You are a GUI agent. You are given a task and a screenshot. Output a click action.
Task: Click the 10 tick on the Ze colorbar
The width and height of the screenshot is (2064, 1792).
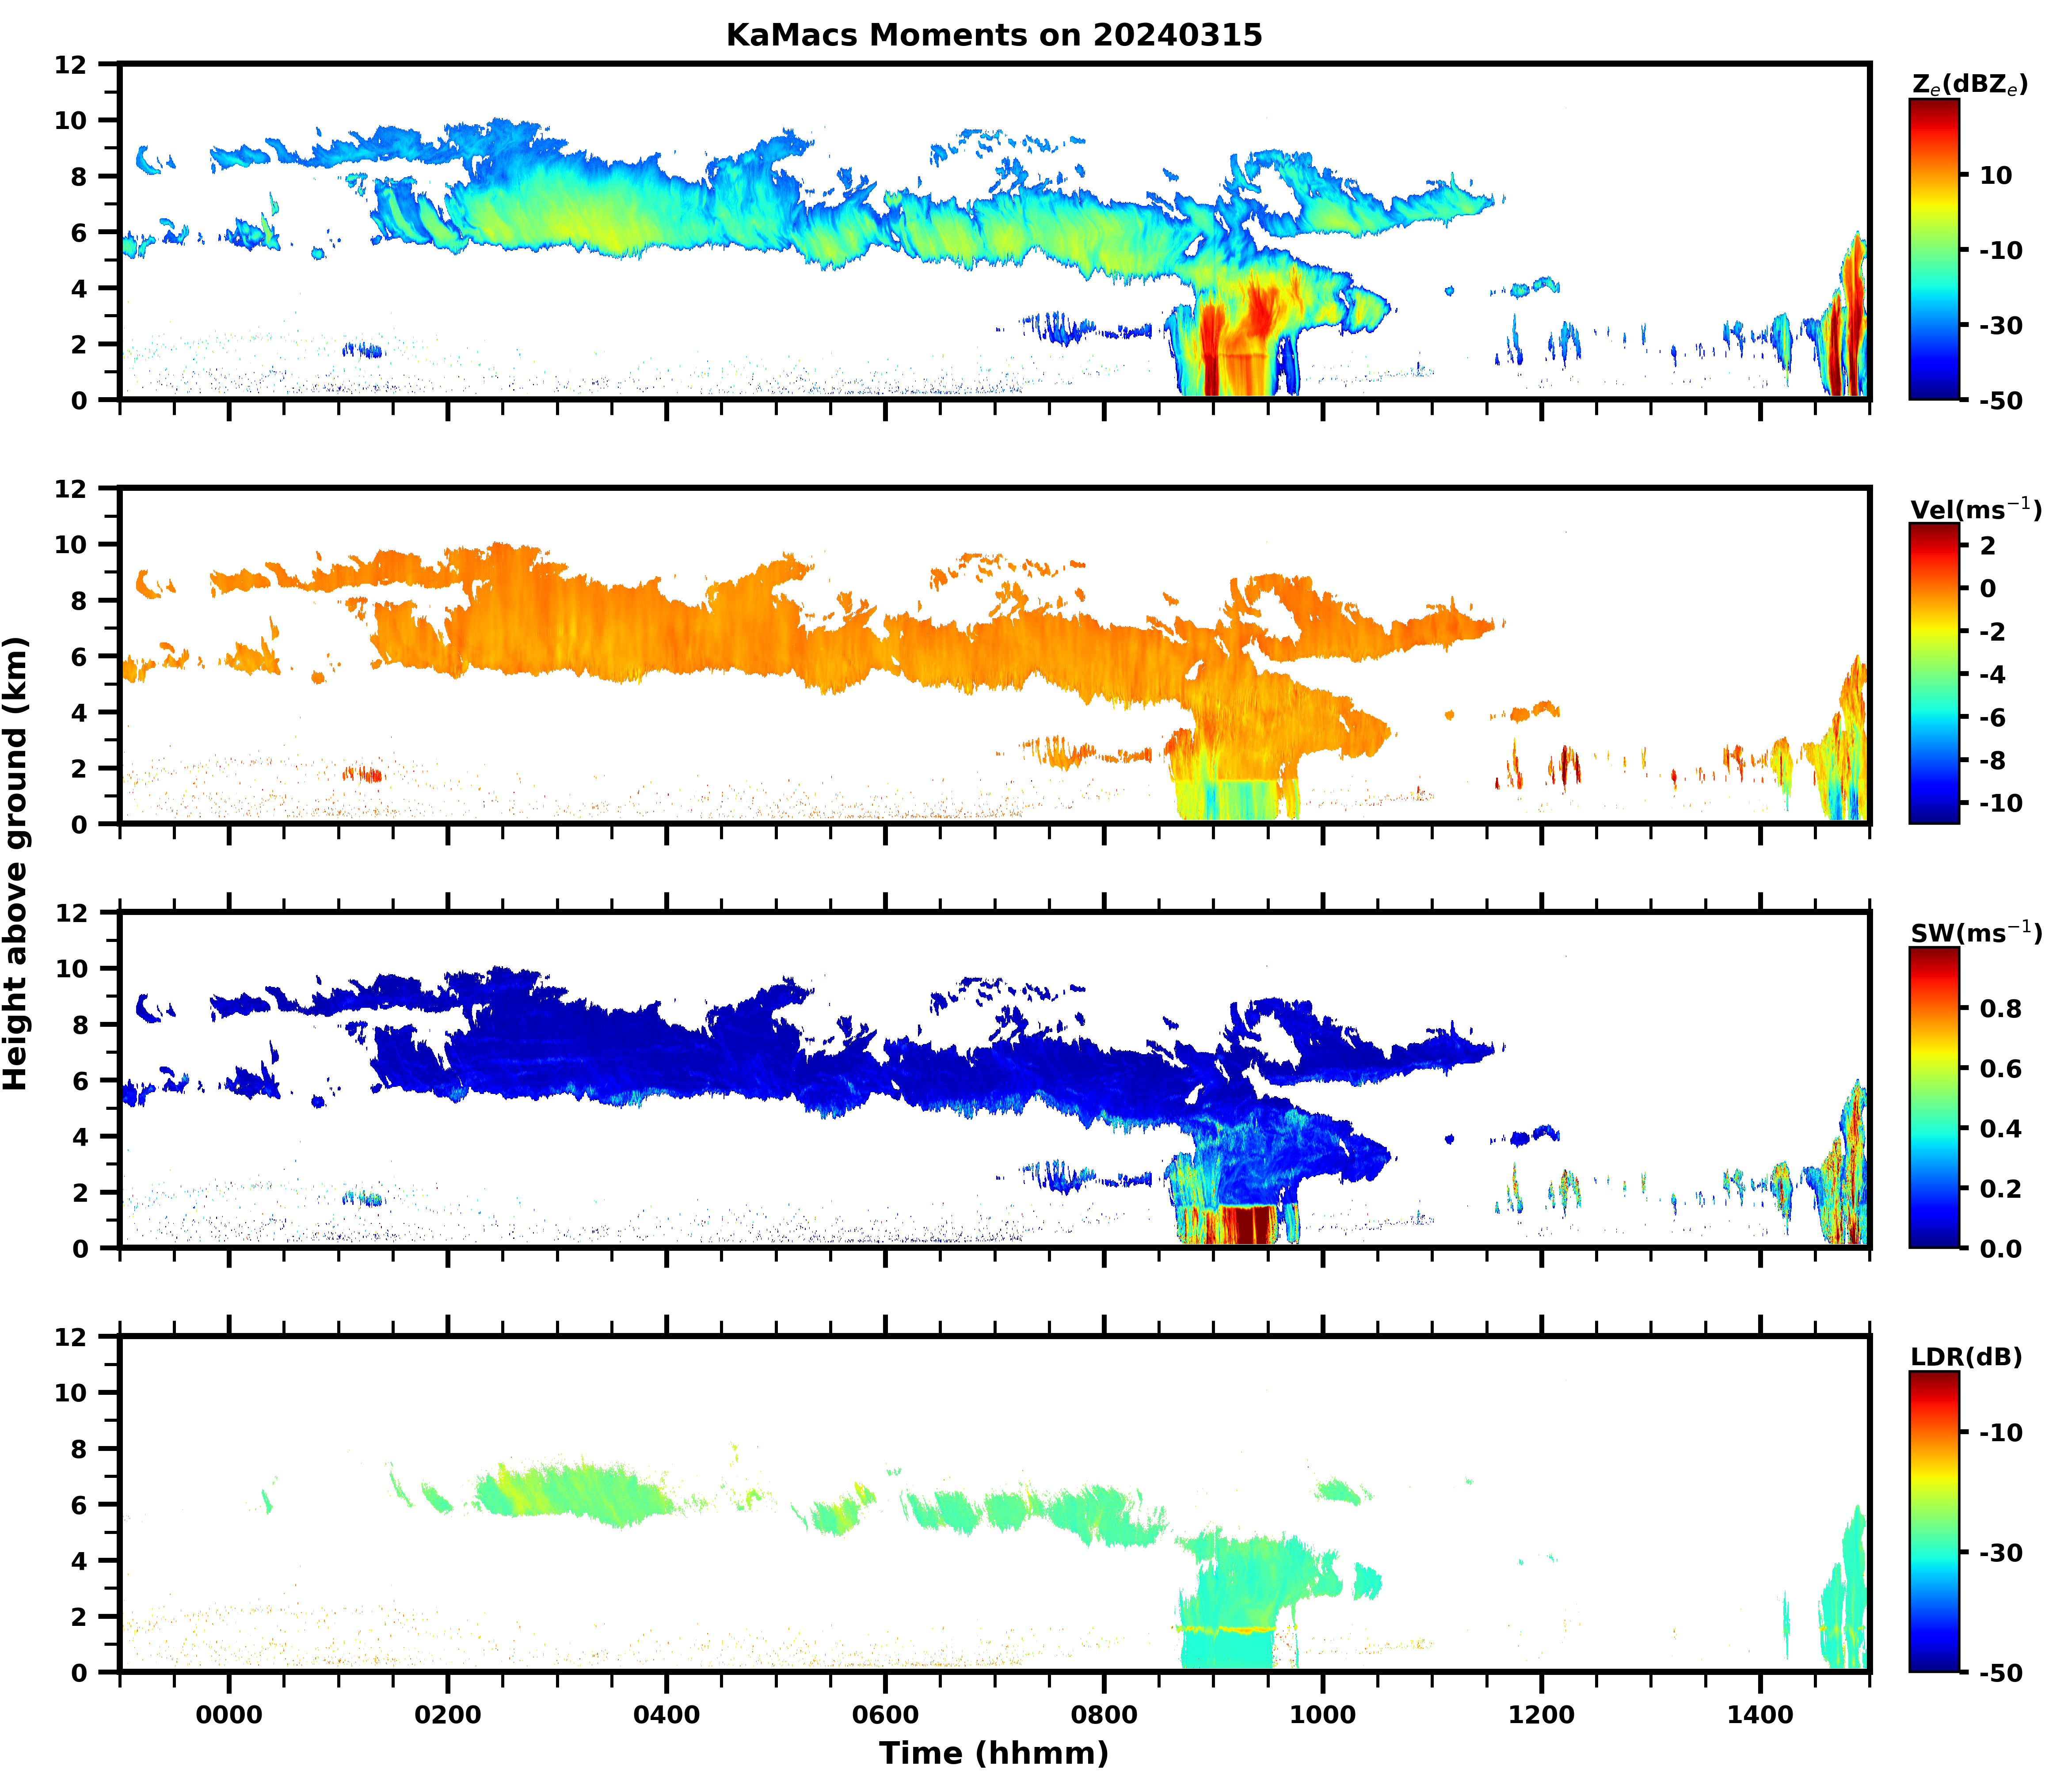point(1995,175)
